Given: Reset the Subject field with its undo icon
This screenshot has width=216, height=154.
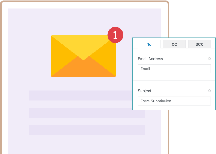Looking at the screenshot, I should 210,91.
